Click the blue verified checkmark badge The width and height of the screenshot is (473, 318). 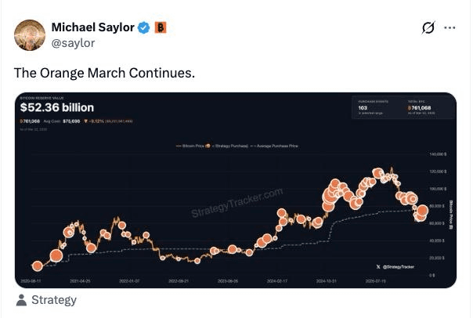point(144,28)
